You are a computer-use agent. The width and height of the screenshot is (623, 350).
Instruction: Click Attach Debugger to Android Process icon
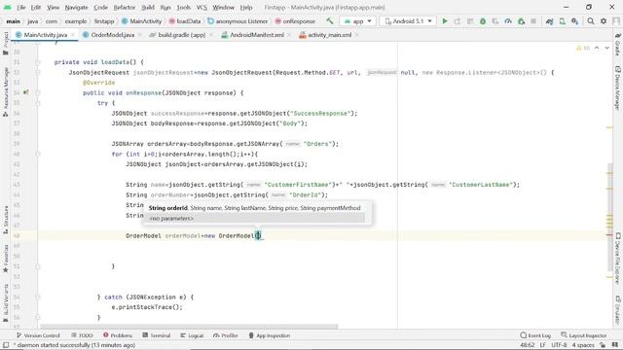click(522, 21)
